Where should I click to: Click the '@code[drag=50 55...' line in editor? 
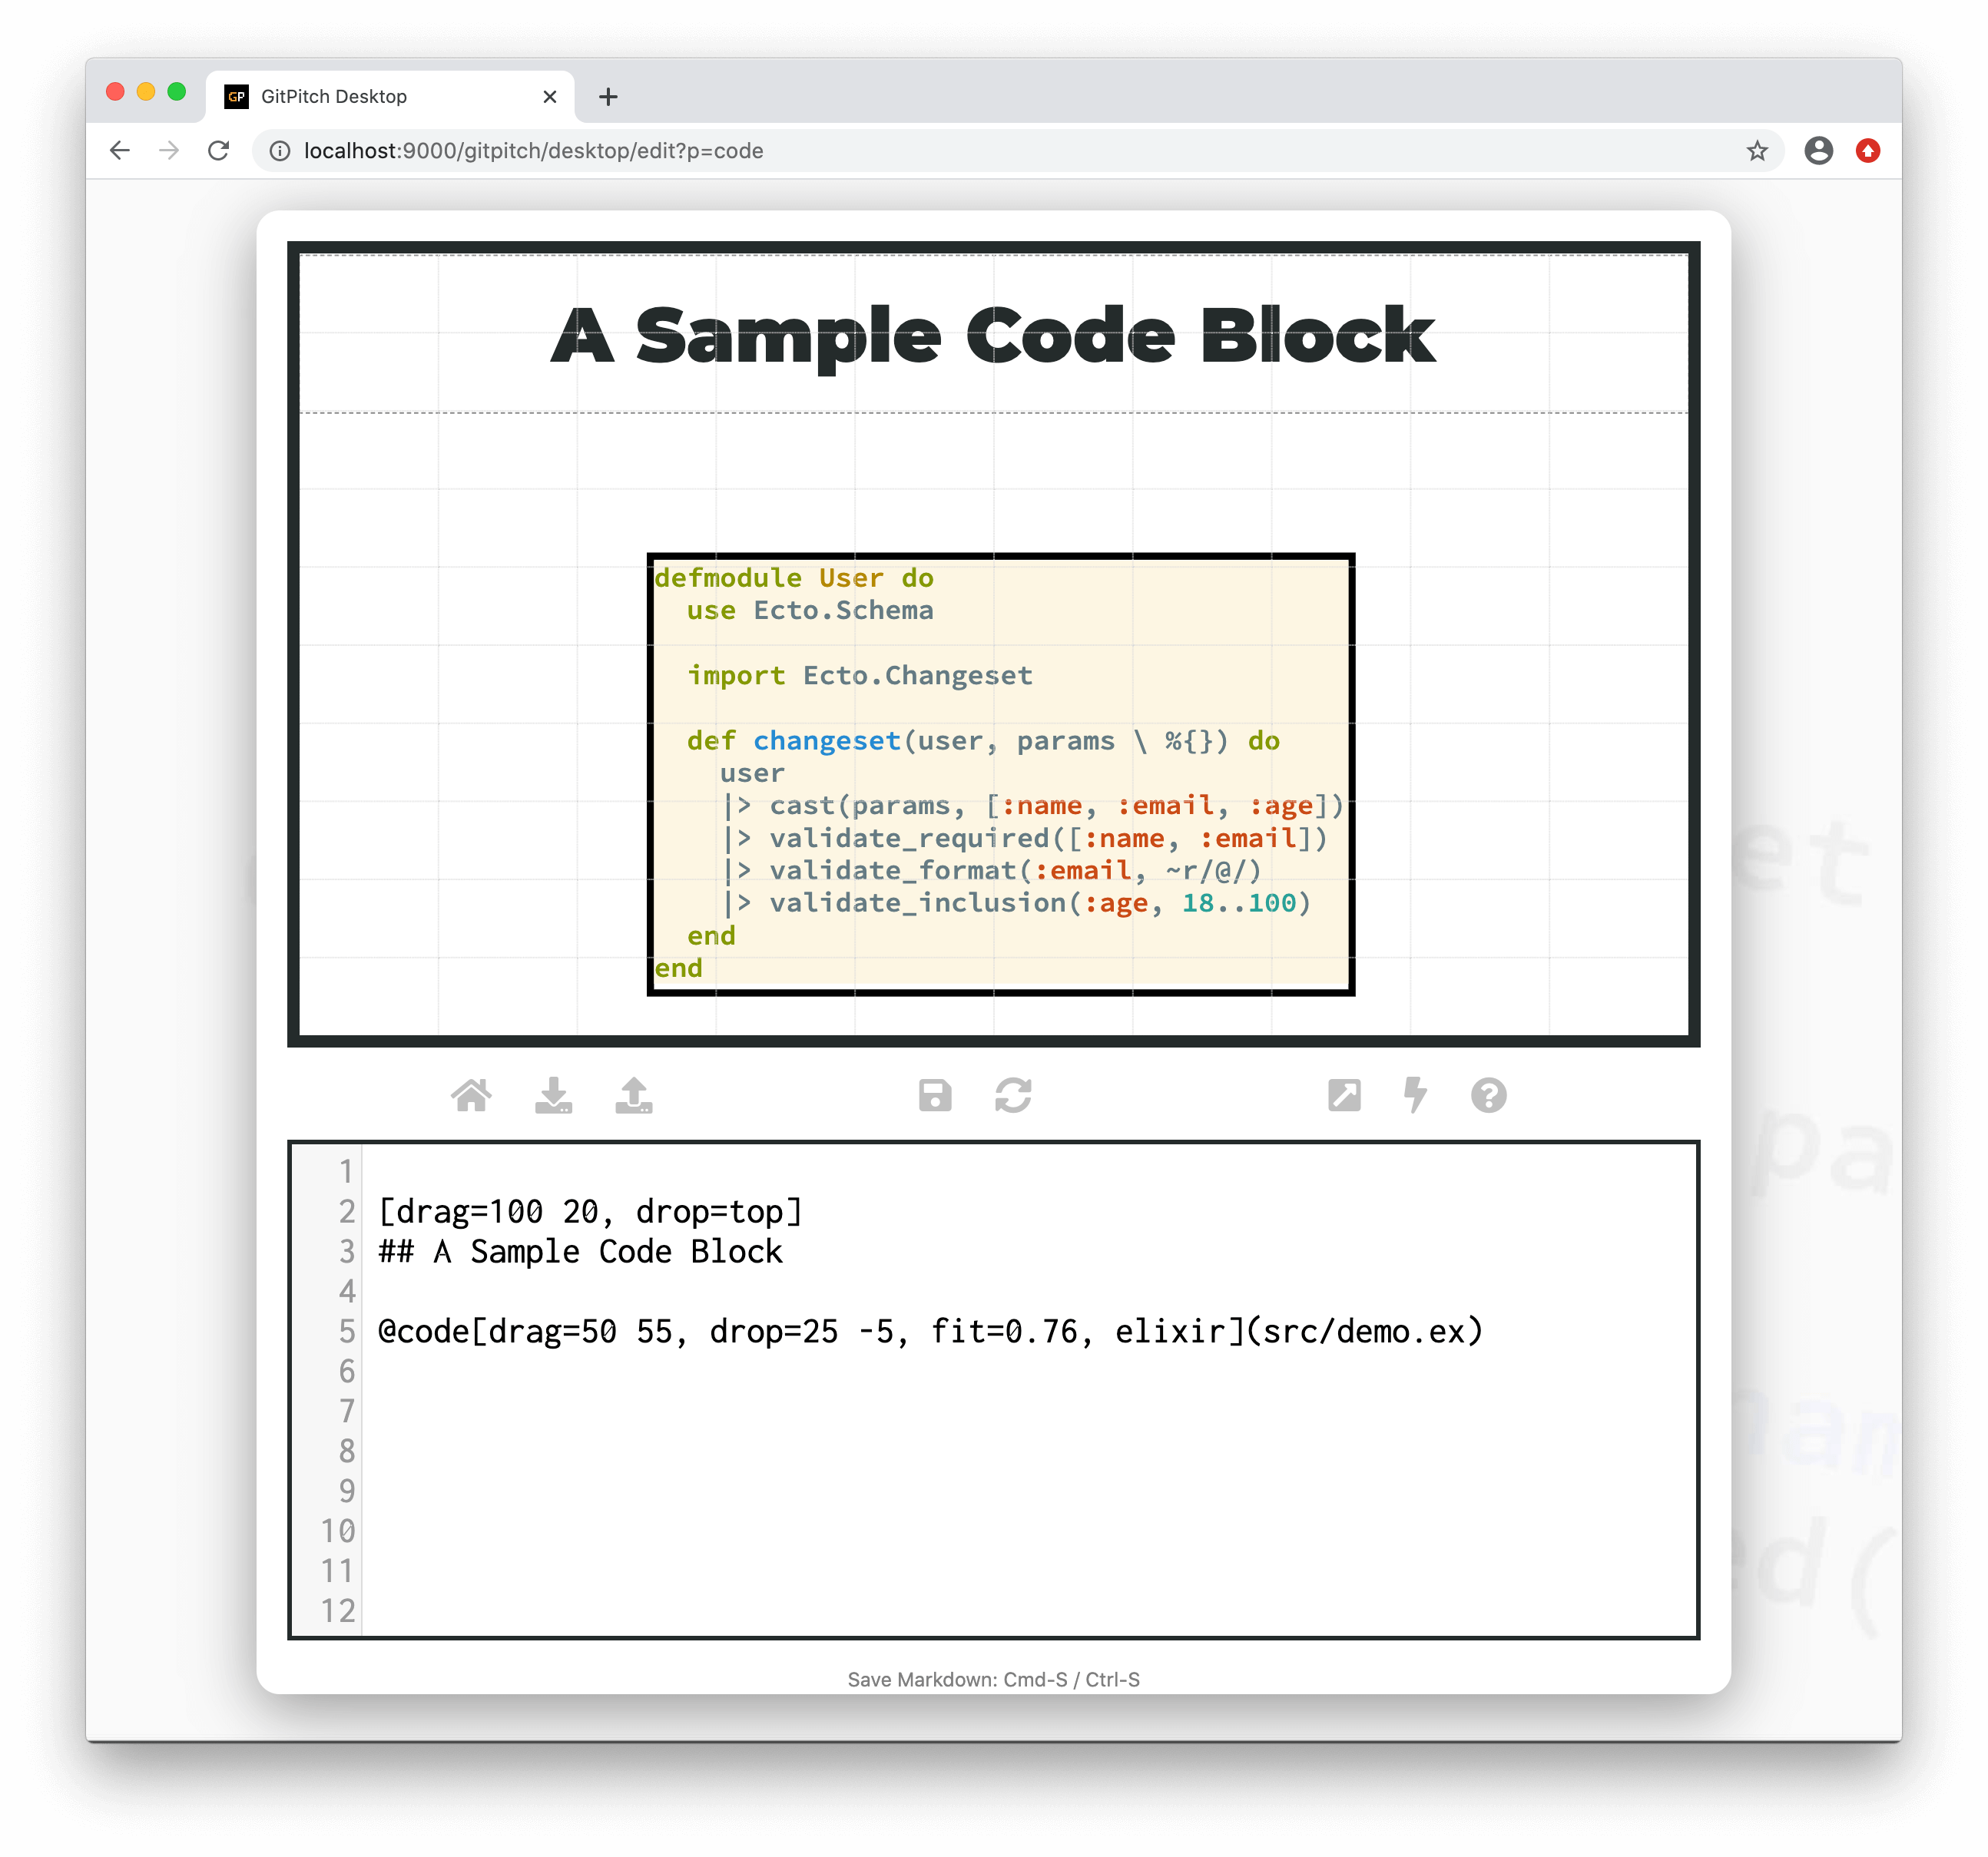(x=930, y=1331)
